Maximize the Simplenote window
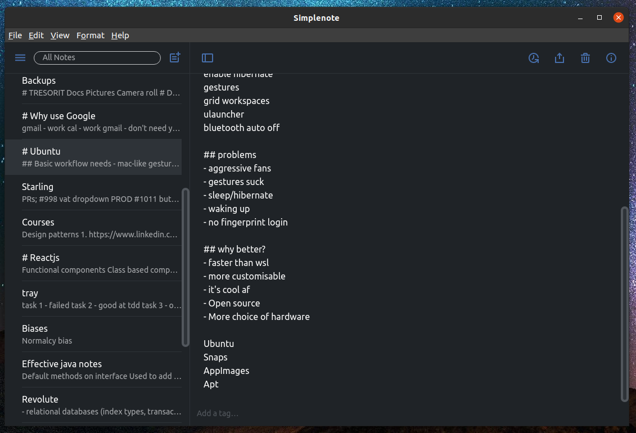This screenshot has height=433, width=636. (599, 17)
